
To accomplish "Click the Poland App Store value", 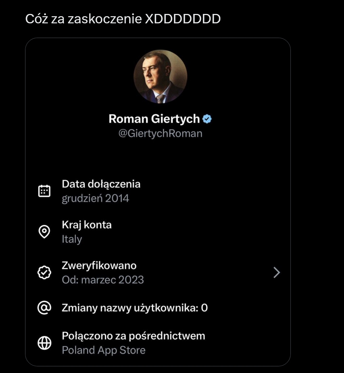I will [x=104, y=350].
